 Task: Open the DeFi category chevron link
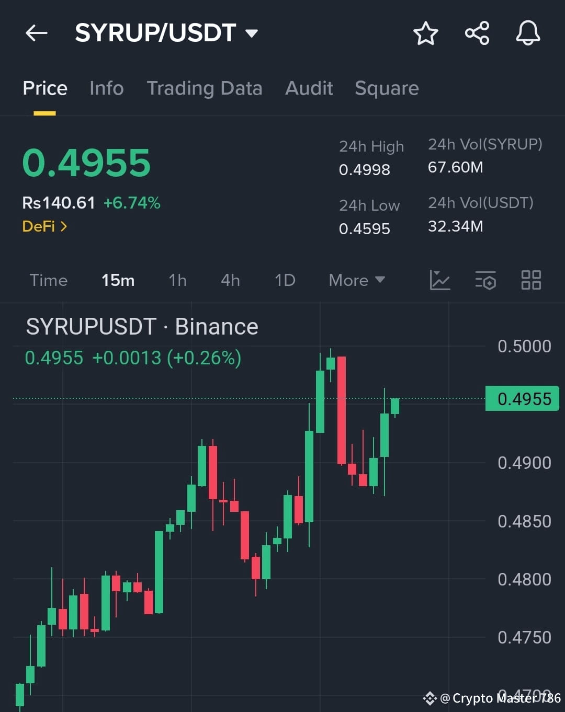[44, 226]
